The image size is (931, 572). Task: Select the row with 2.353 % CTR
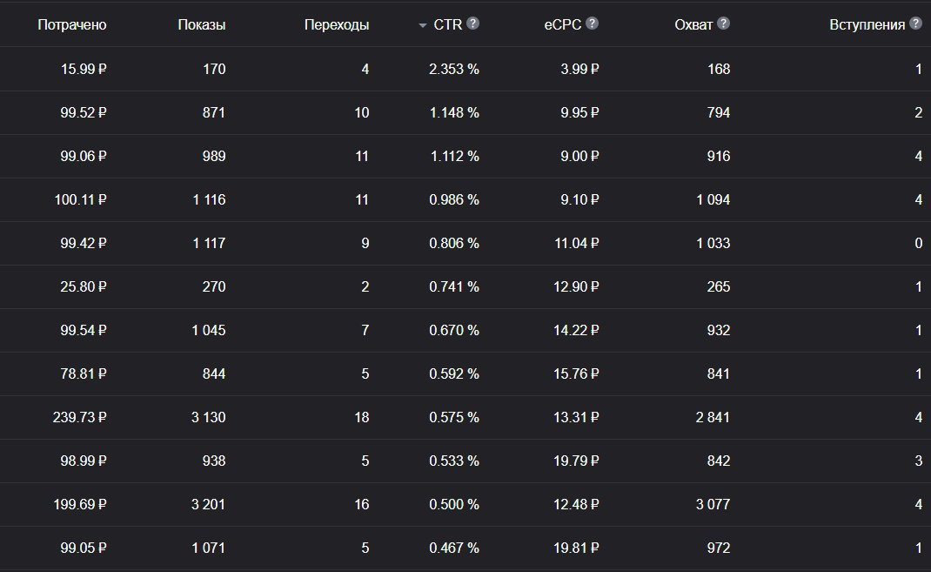(x=465, y=69)
